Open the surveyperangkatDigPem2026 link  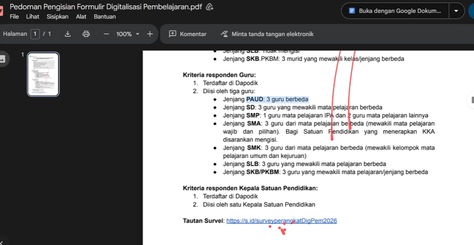point(281,221)
